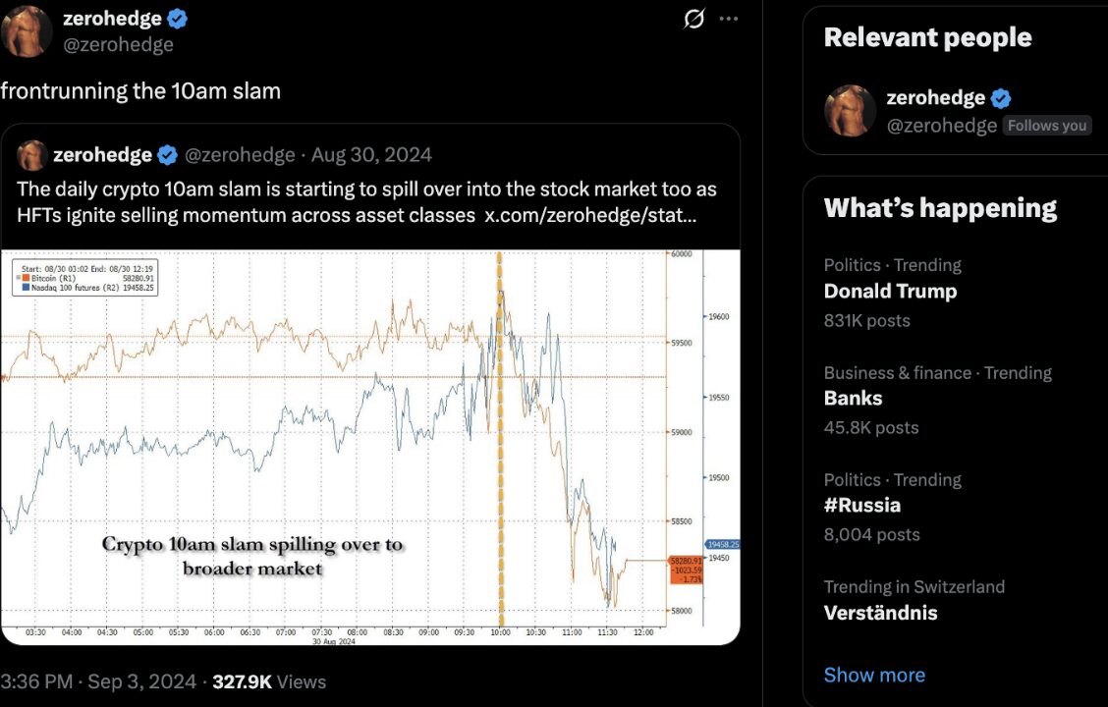The width and height of the screenshot is (1108, 707).
Task: Open the Verständnis trending topic
Action: (880, 613)
